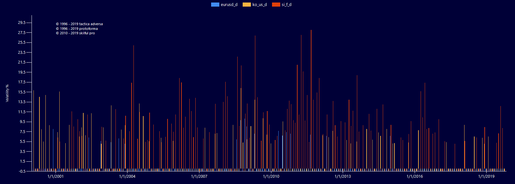Pick the 1/1/2010 date on the x-axis

point(271,176)
